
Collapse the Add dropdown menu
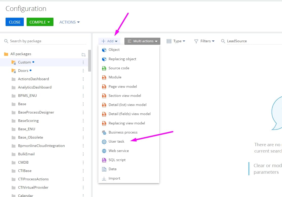click(109, 41)
